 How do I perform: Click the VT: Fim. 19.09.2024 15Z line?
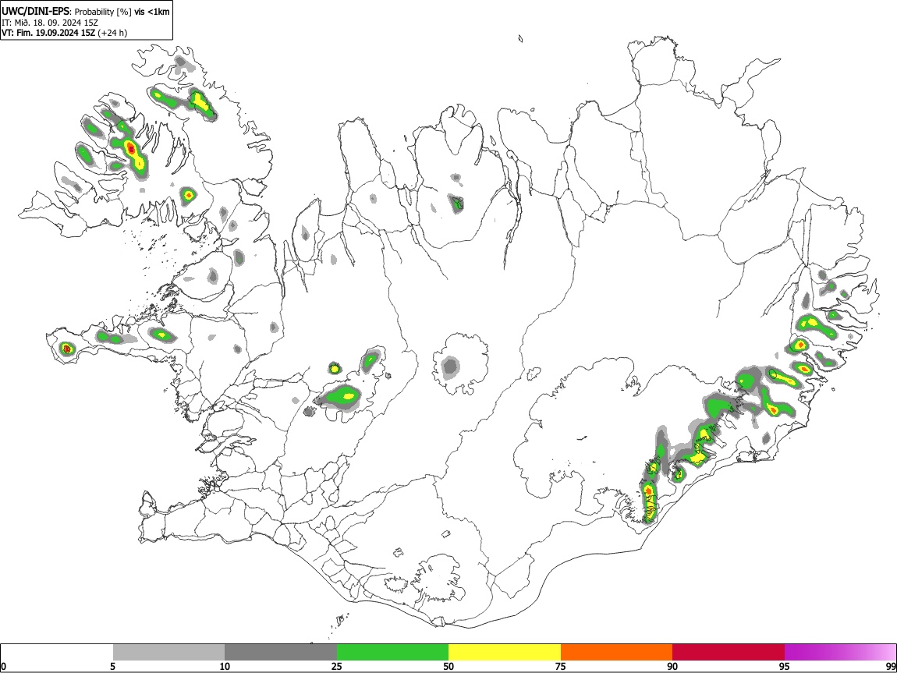point(48,33)
